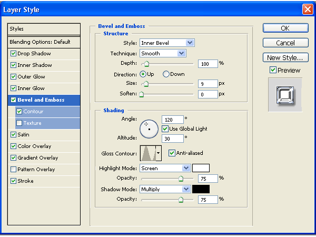Click the layer style preview thumbnail
This screenshot has width=316, height=237.
click(x=285, y=95)
